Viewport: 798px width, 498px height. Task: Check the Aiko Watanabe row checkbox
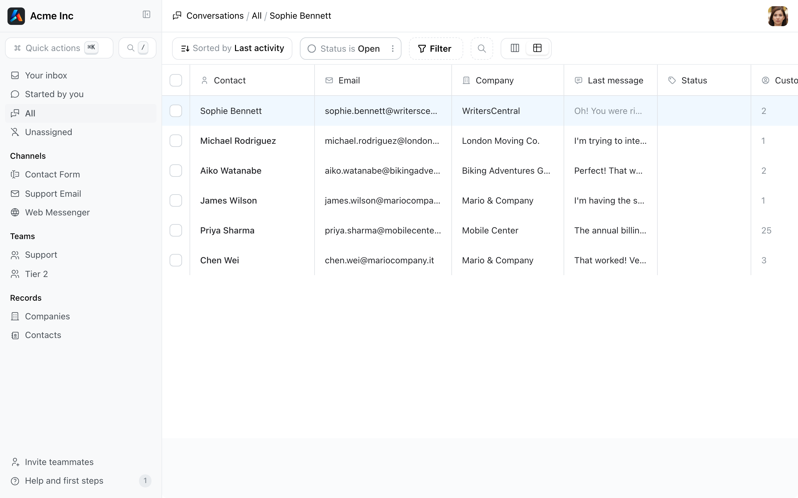click(x=176, y=171)
